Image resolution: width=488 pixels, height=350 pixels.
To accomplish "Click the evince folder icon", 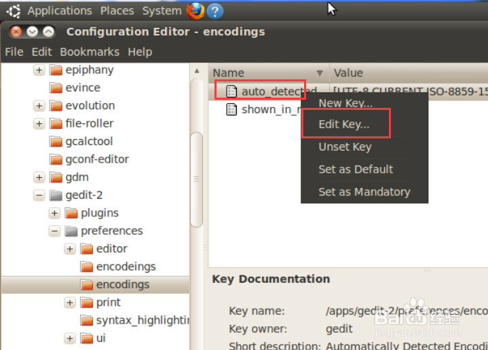I will click(x=56, y=87).
